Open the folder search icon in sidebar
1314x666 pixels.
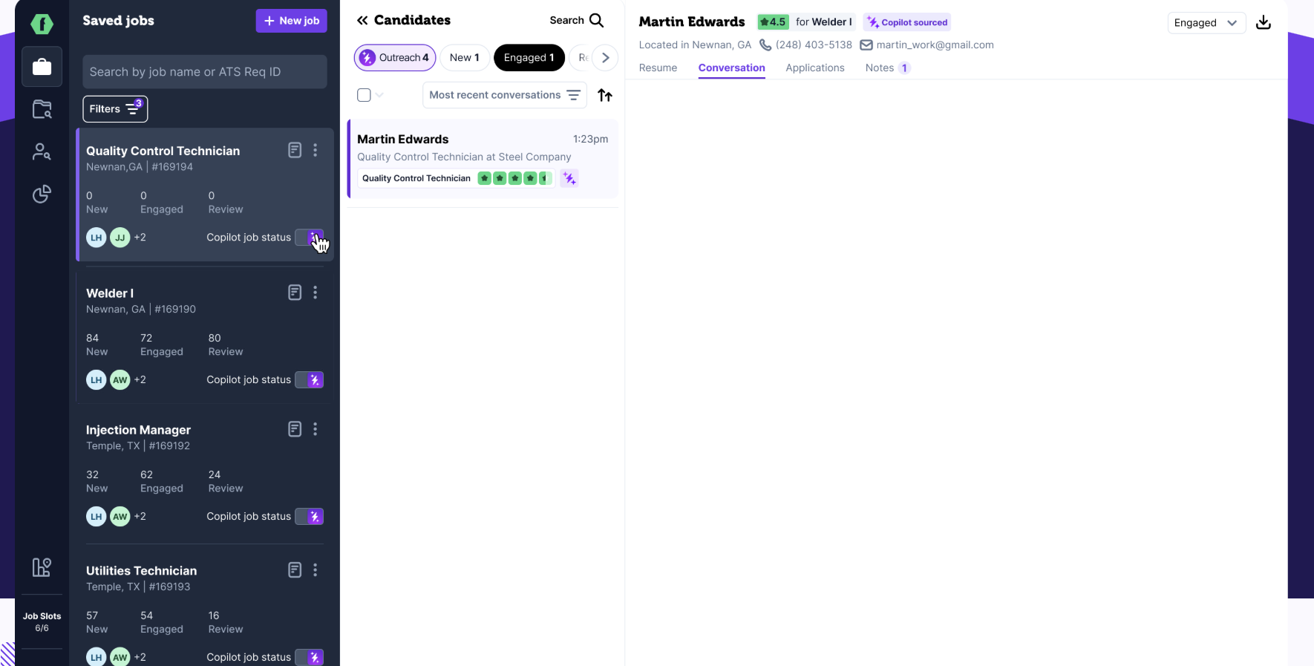[42, 110]
